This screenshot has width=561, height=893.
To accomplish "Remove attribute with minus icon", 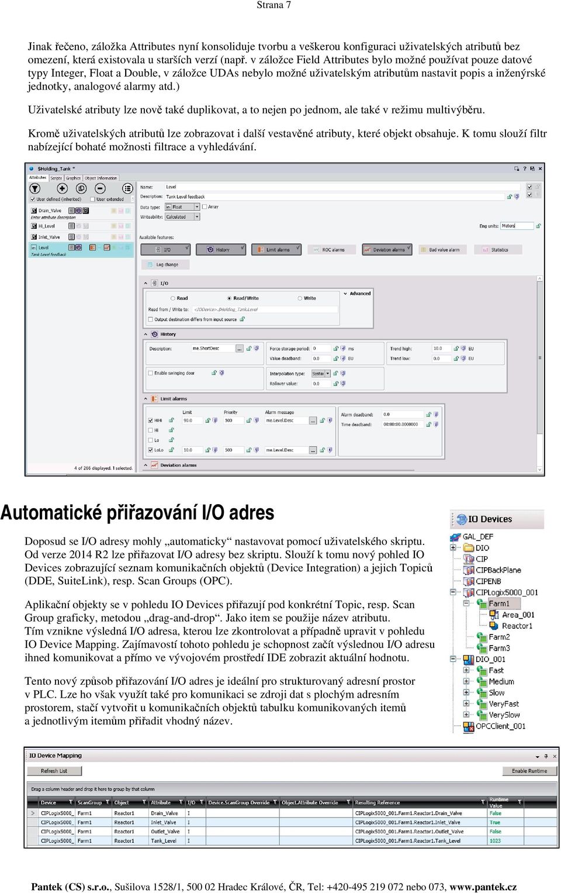I will pos(100,188).
